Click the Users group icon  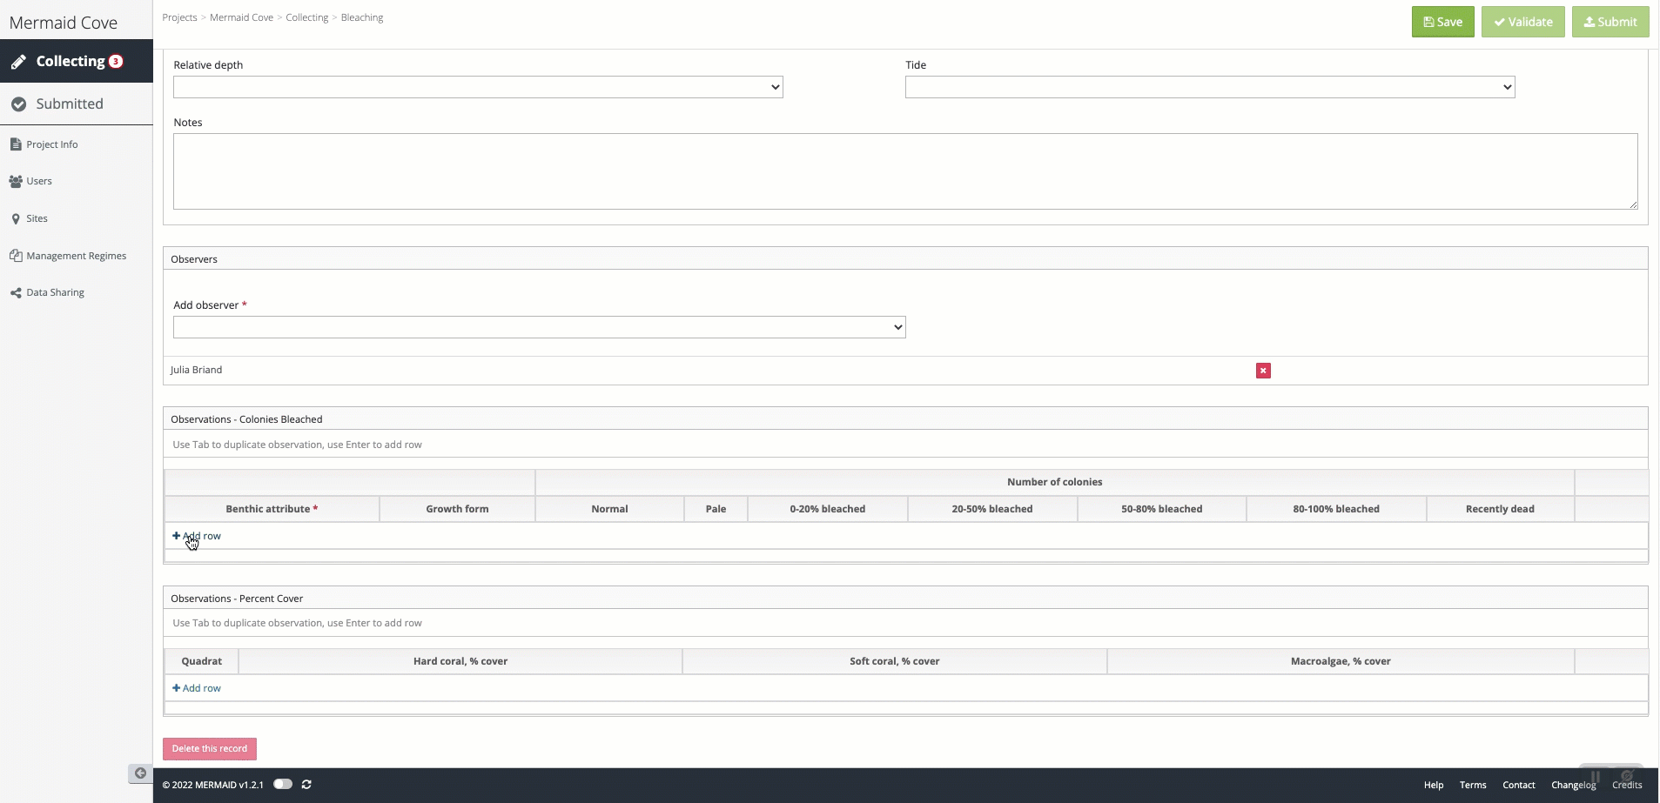coord(16,182)
